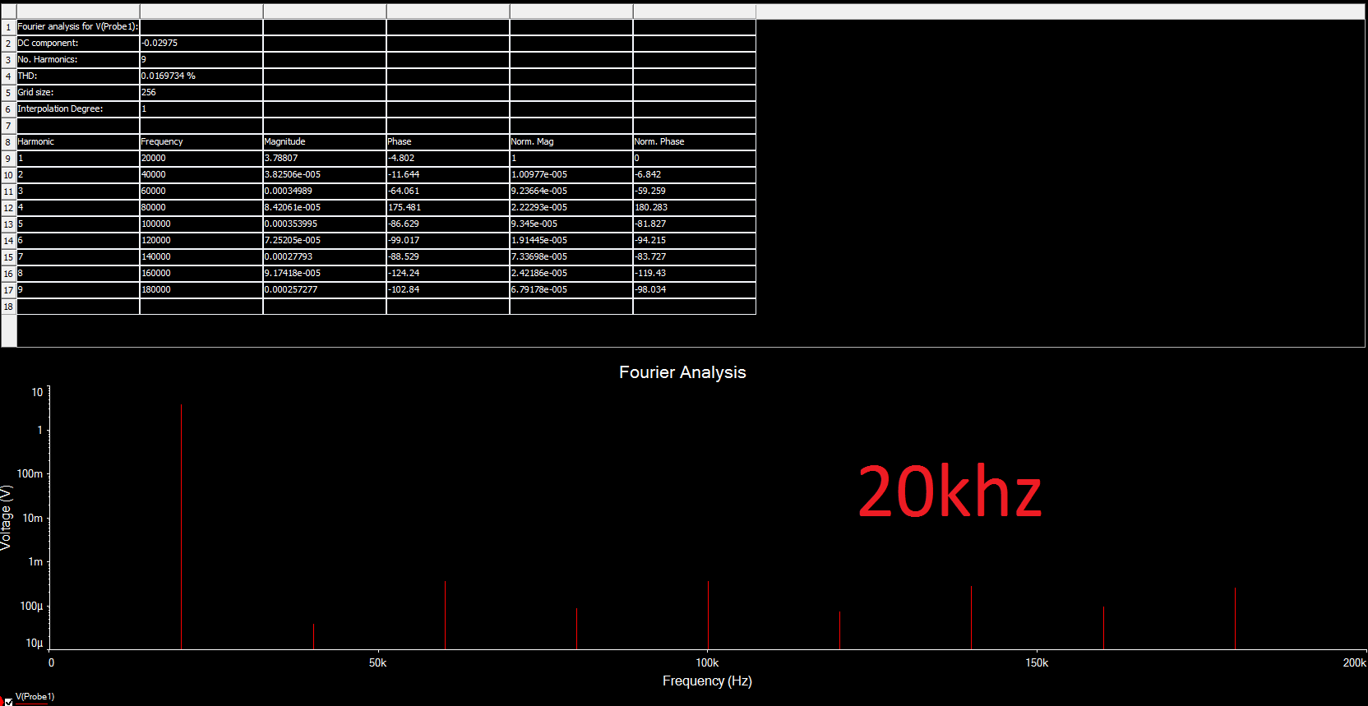Click the DC component value -0.02975
The image size is (1368, 706).
201,44
